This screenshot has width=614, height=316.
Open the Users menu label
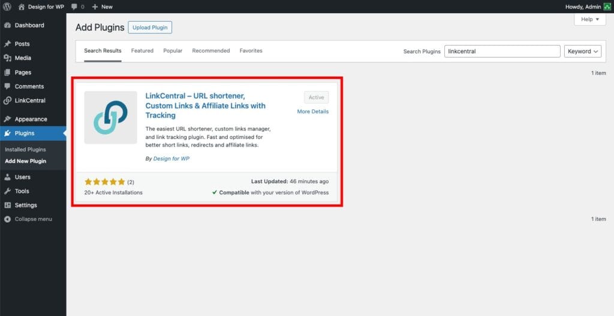[x=23, y=177]
